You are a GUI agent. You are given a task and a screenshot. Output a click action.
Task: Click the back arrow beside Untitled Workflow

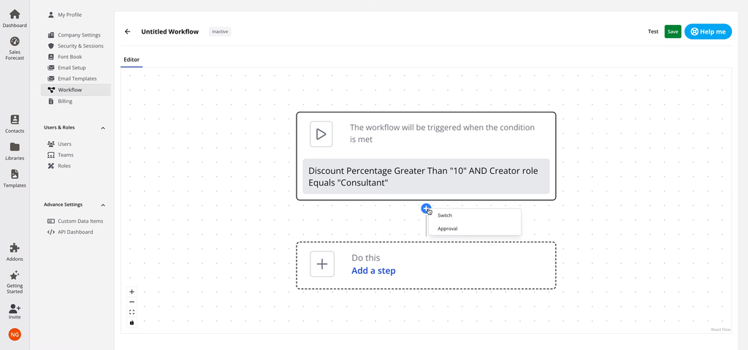pyautogui.click(x=128, y=32)
